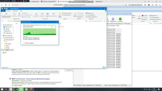Switch to the Вид ribbon tab
This screenshot has width=162, height=91.
[x=21, y=11]
